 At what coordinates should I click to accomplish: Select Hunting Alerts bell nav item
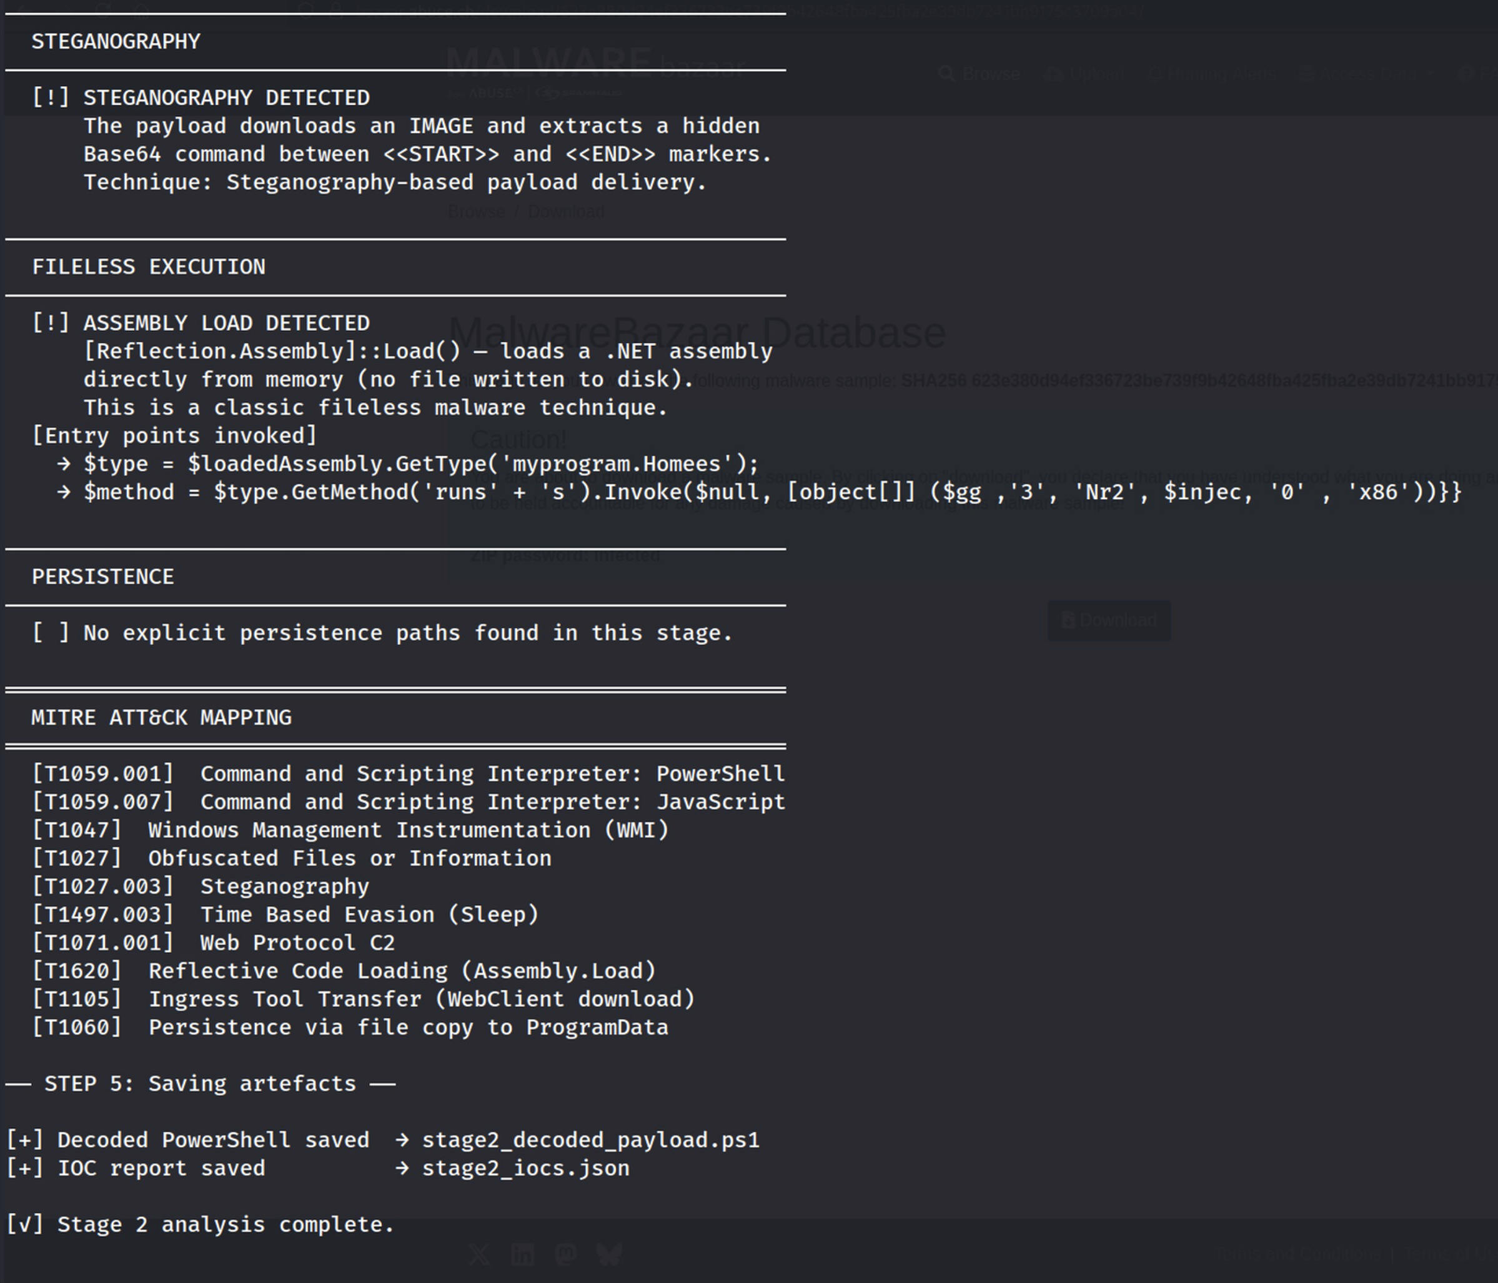pyautogui.click(x=1213, y=74)
